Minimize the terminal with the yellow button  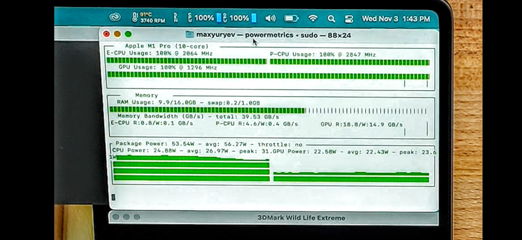[x=117, y=34]
